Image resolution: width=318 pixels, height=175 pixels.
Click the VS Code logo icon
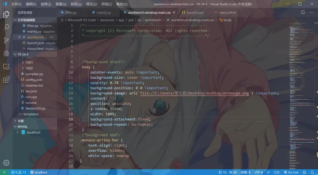pos(5,4)
